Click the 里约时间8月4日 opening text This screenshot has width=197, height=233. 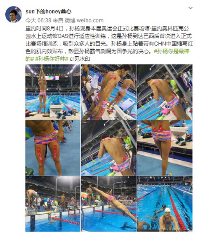44,28
